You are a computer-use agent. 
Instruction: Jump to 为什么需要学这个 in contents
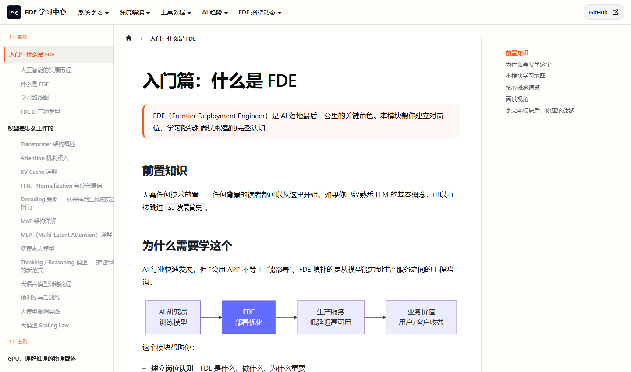528,64
